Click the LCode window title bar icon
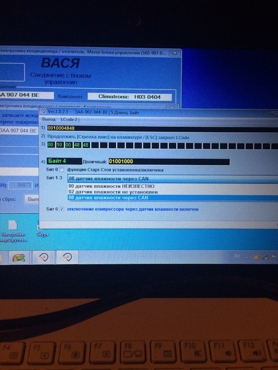Image resolution: width=278 pixels, height=370 pixels. (x=43, y=112)
